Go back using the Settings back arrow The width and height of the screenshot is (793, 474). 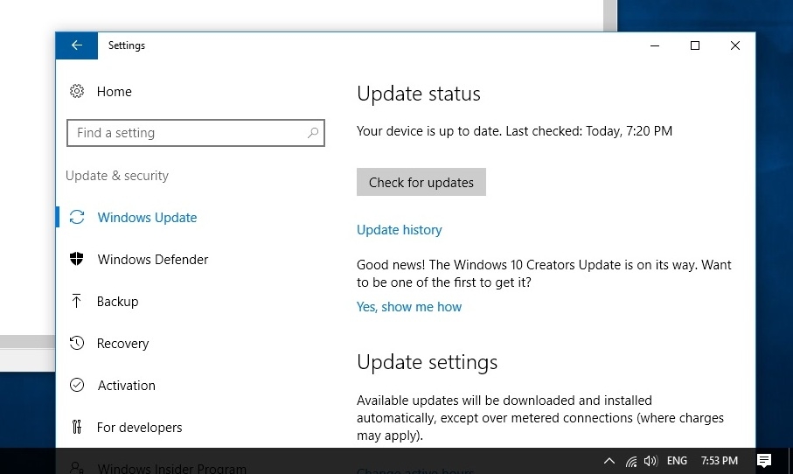(77, 45)
